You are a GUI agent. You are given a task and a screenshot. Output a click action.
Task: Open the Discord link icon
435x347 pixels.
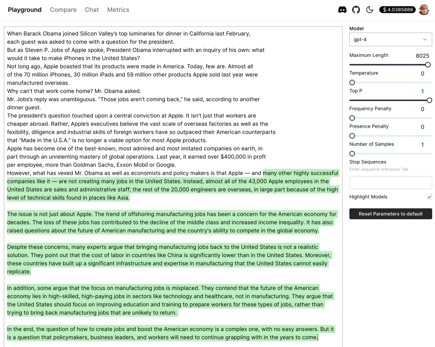coord(342,10)
